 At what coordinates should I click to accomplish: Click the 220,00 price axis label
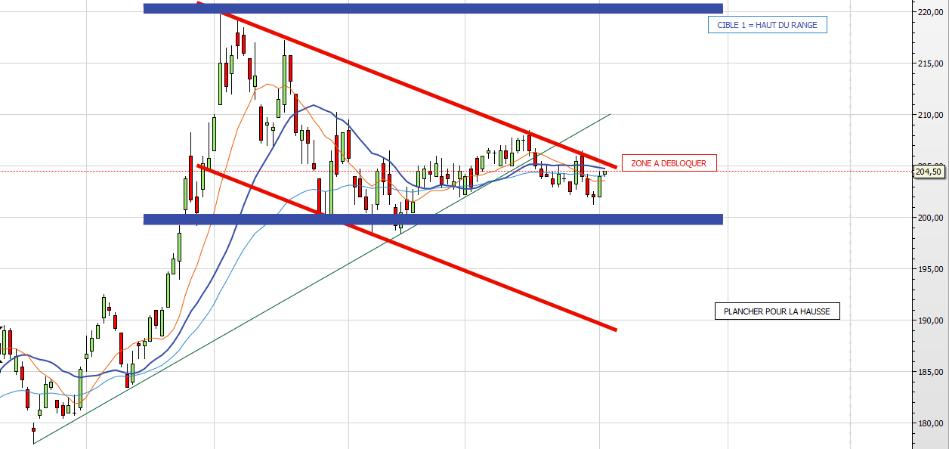coord(929,12)
